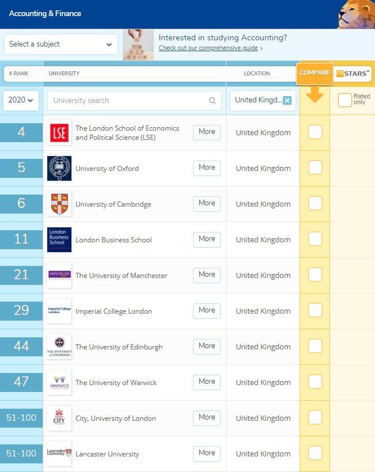Open the 2020 year dropdown
This screenshot has width=375, height=472.
click(x=21, y=100)
